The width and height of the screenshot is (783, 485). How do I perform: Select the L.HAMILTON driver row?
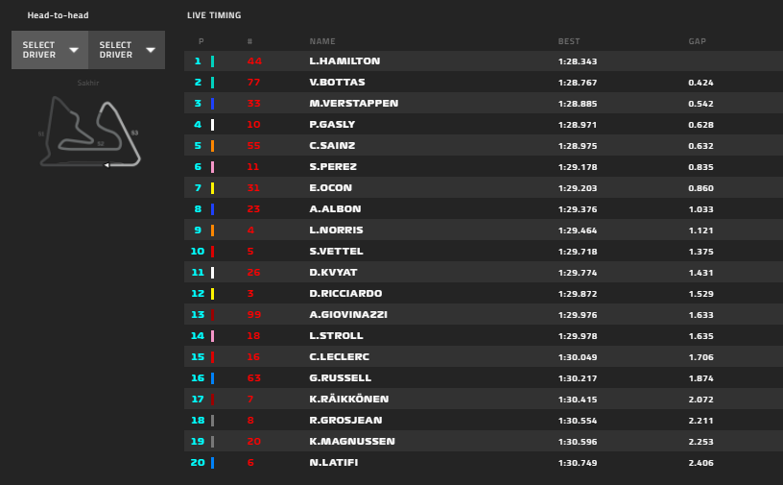click(x=484, y=61)
